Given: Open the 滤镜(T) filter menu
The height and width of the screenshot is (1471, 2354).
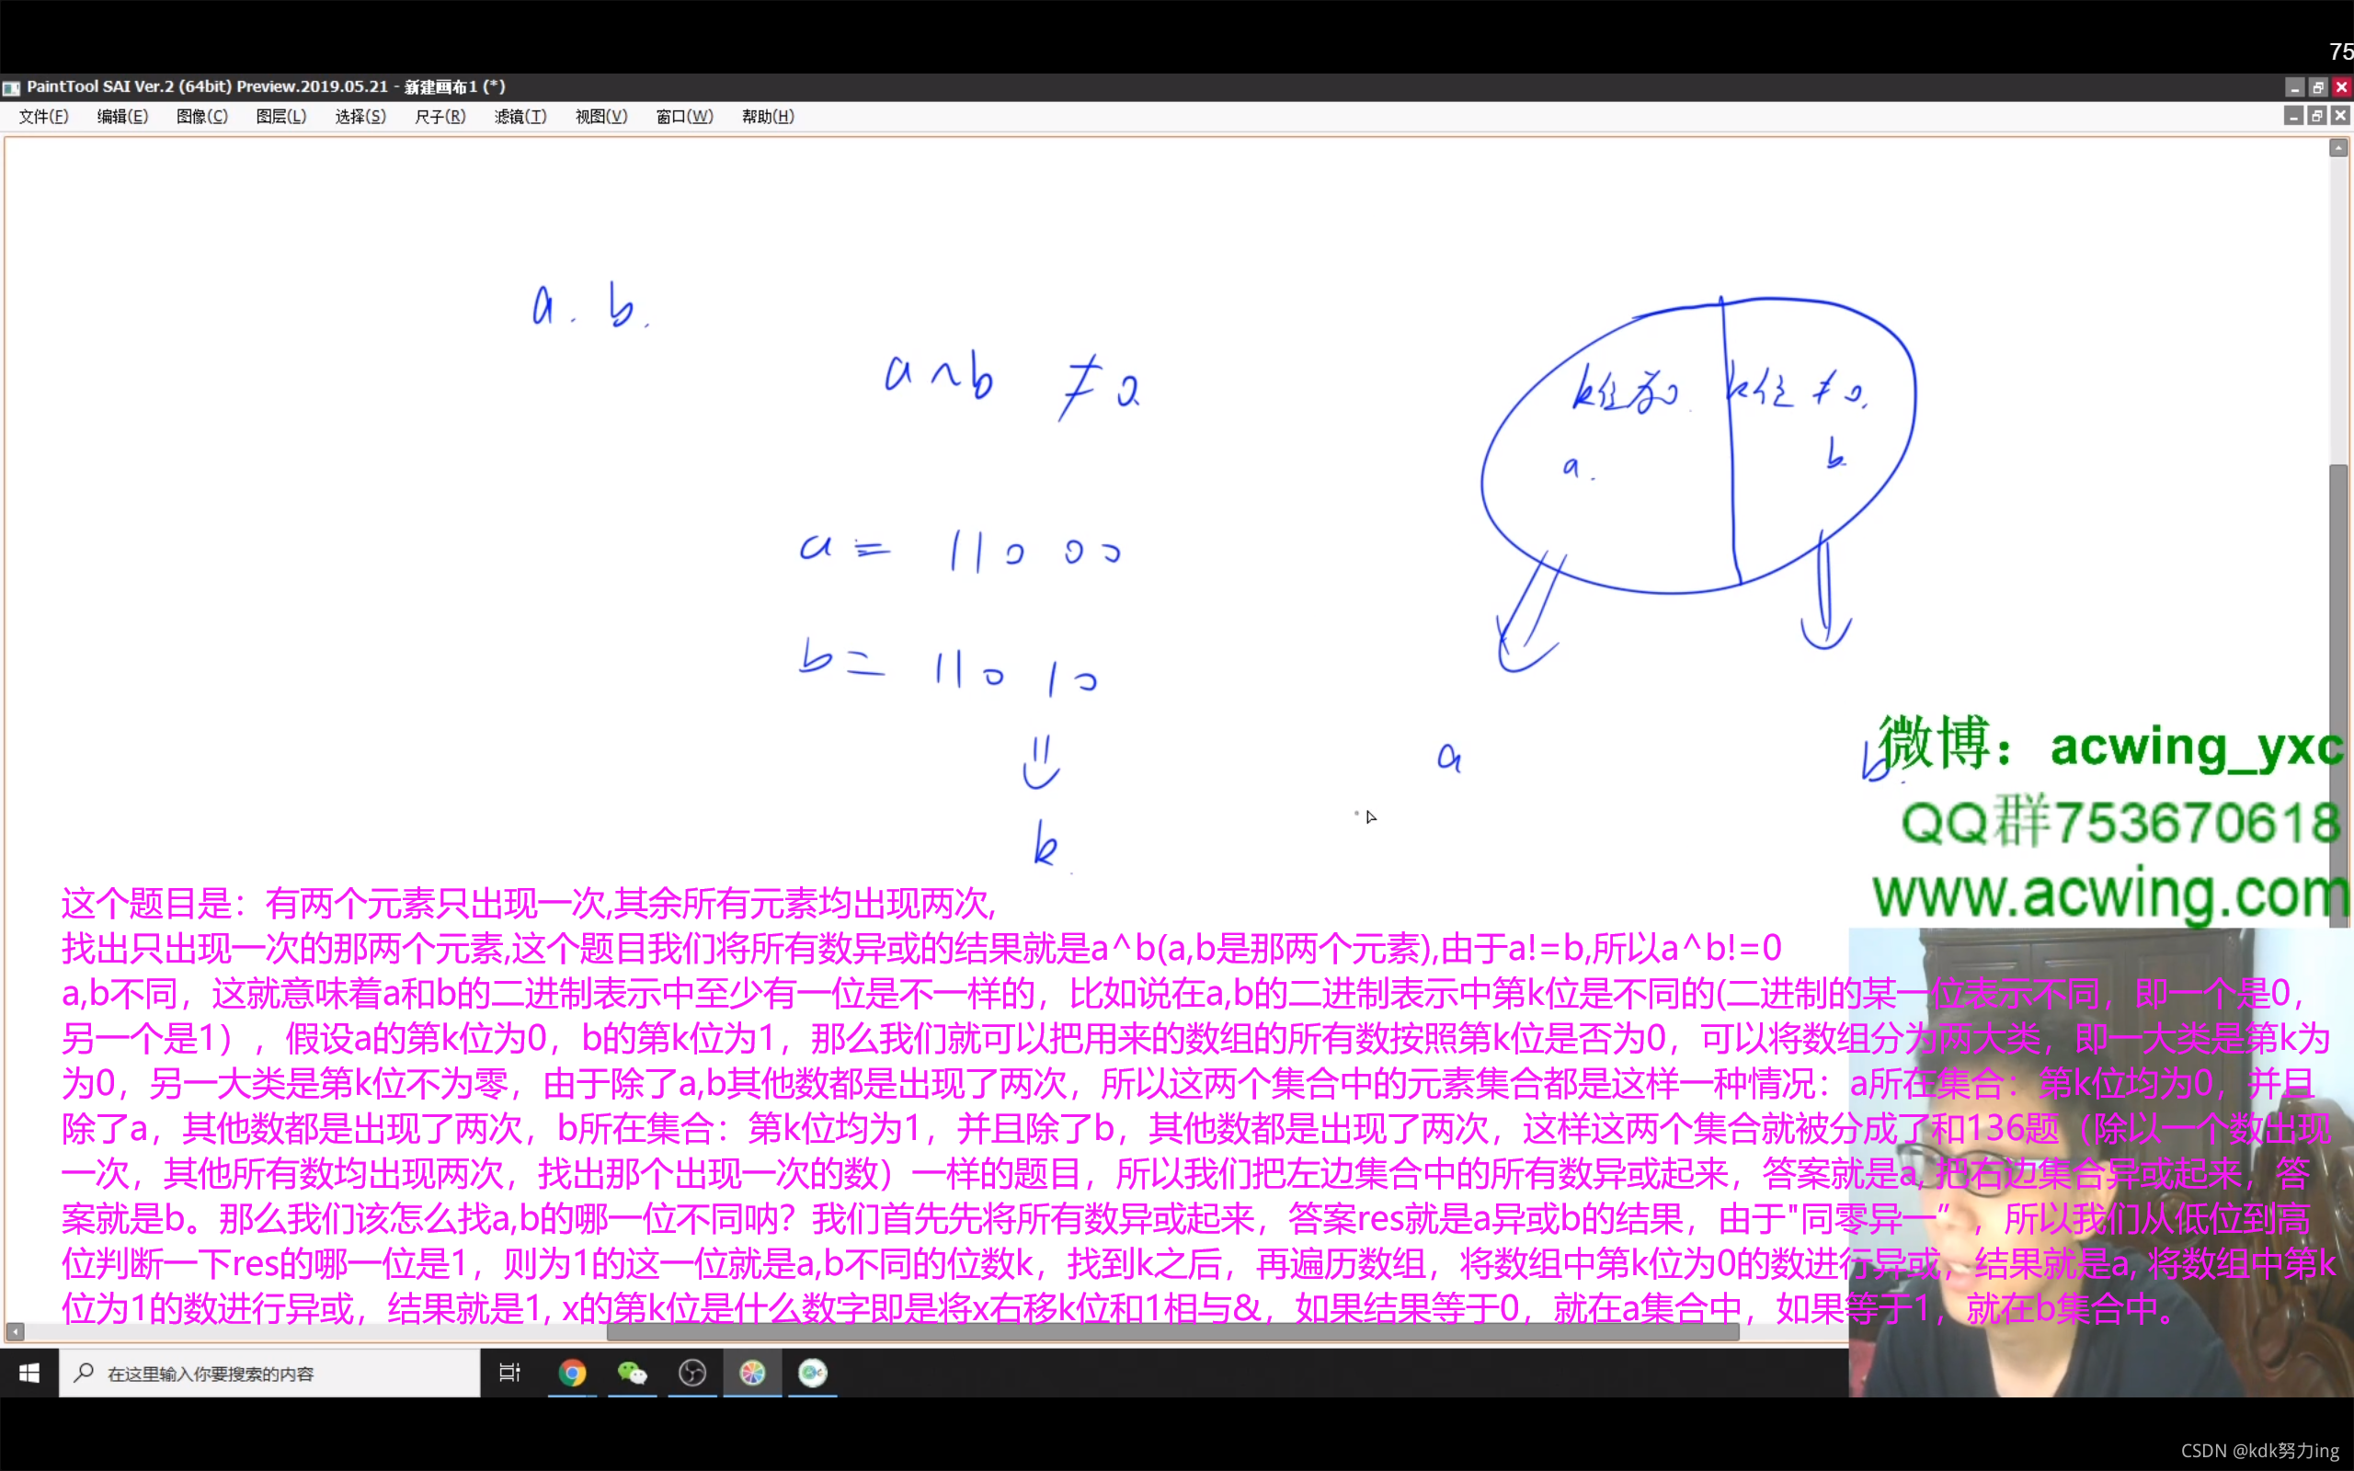Looking at the screenshot, I should coord(520,117).
